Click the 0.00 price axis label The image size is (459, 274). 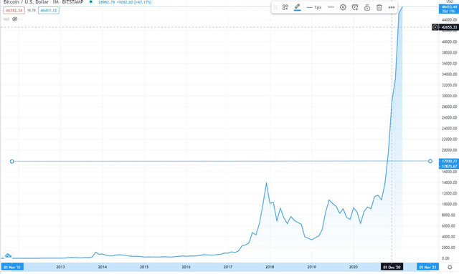tap(445, 258)
